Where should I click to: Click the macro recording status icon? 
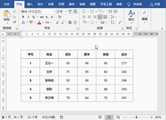pyautogui.click(x=61, y=117)
